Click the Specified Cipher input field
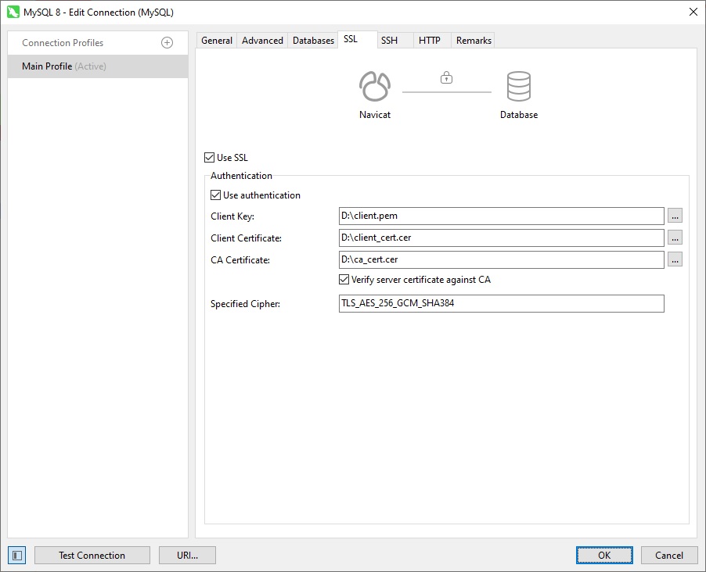706x572 pixels. pyautogui.click(x=501, y=303)
